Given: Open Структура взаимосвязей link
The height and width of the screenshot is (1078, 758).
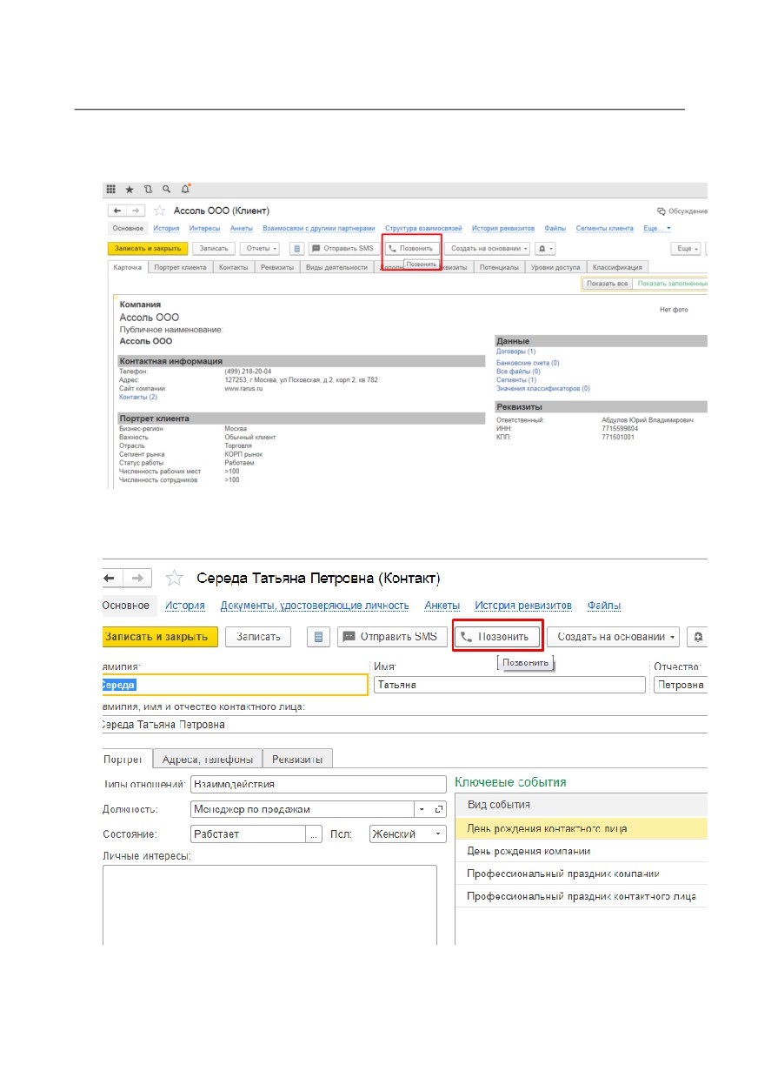Looking at the screenshot, I should coord(423,228).
